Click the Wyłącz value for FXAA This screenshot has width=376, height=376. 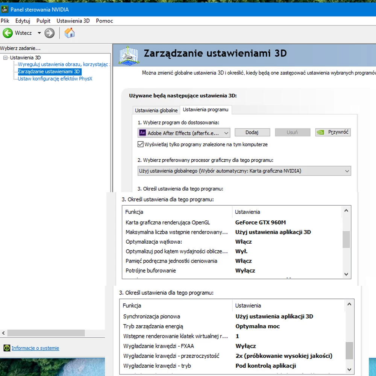point(246,346)
